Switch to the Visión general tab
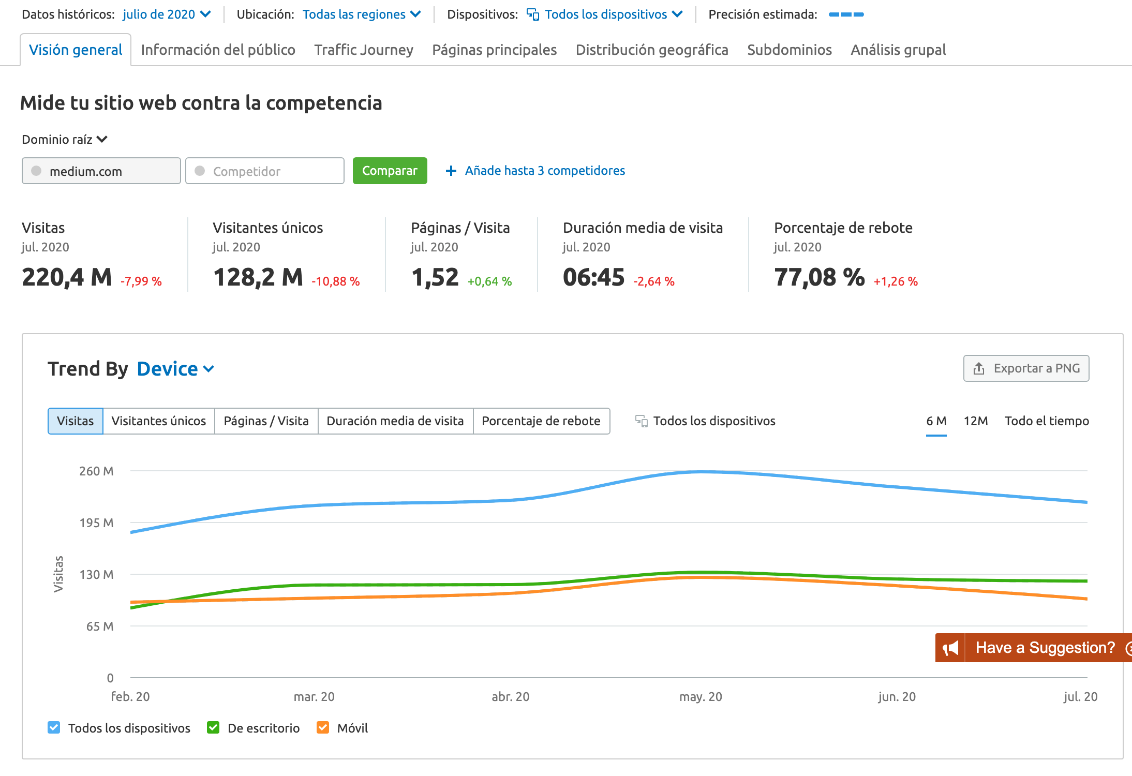1132x776 pixels. (x=76, y=50)
